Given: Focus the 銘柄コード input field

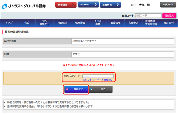Looking at the screenshot, I should tap(148, 16).
